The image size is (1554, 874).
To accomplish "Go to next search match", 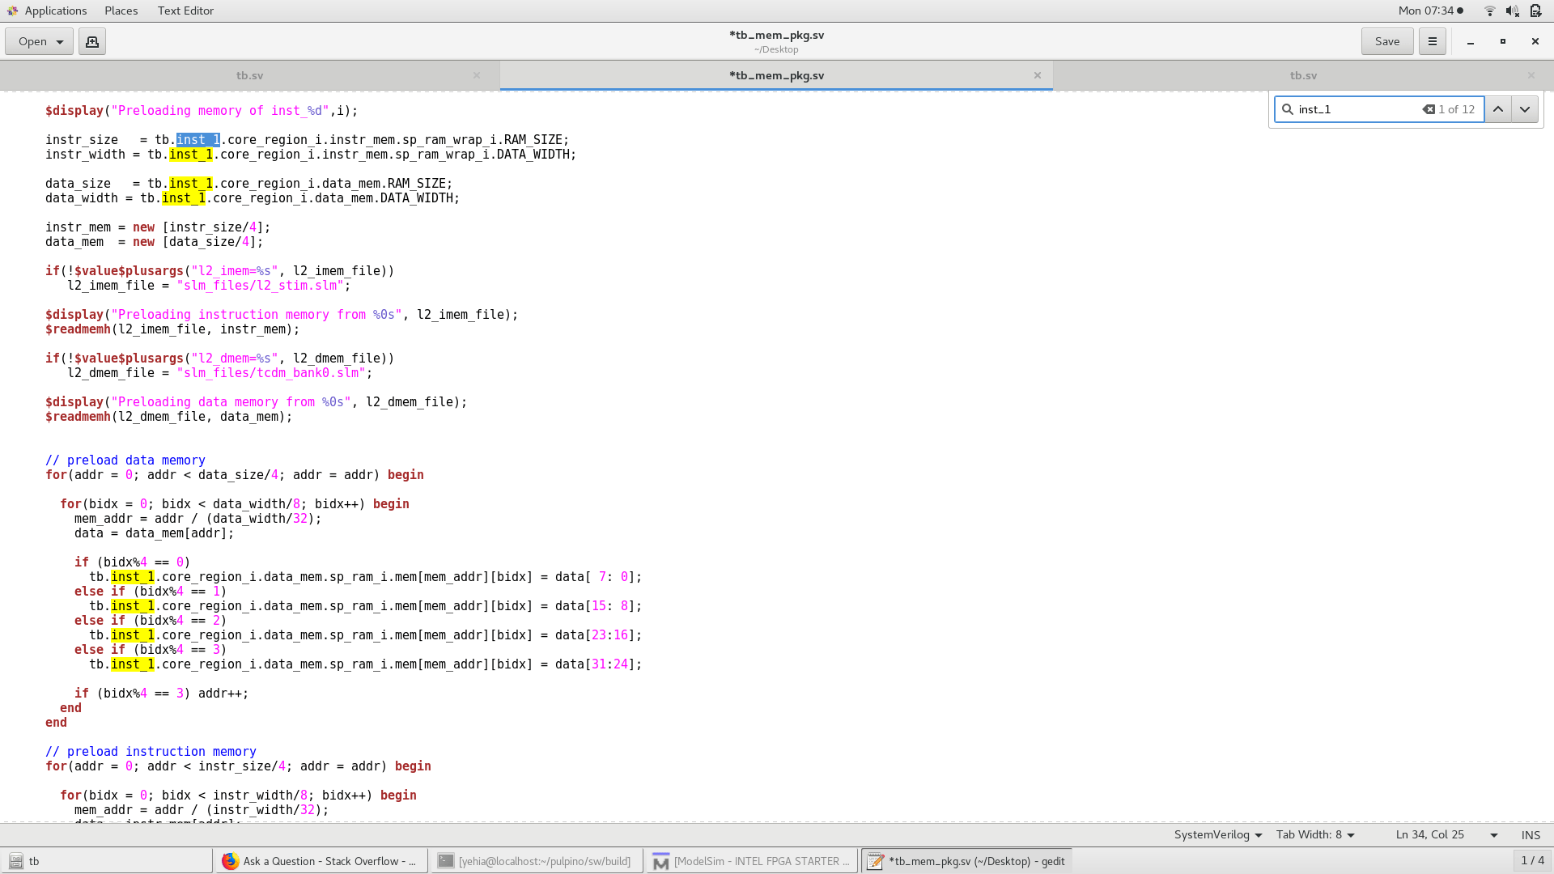I will coord(1525,109).
